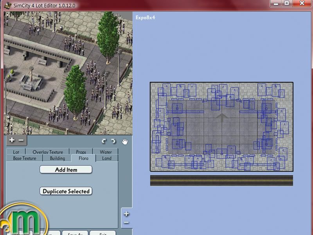Switch to the Building tab
This screenshot has height=235, width=313.
click(57, 158)
